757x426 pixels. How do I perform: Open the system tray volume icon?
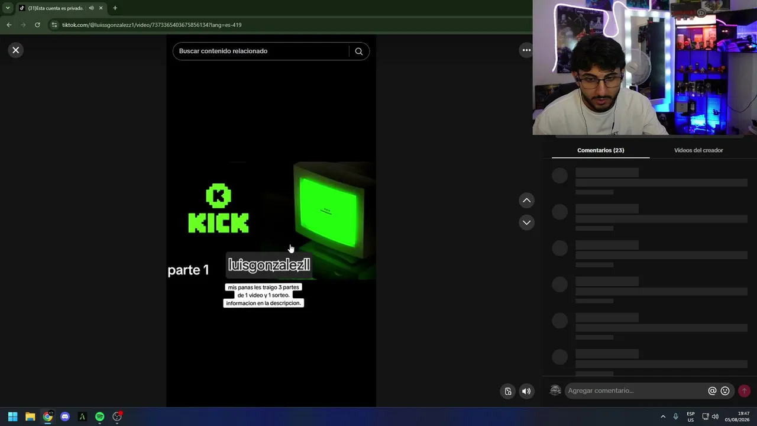click(x=715, y=417)
